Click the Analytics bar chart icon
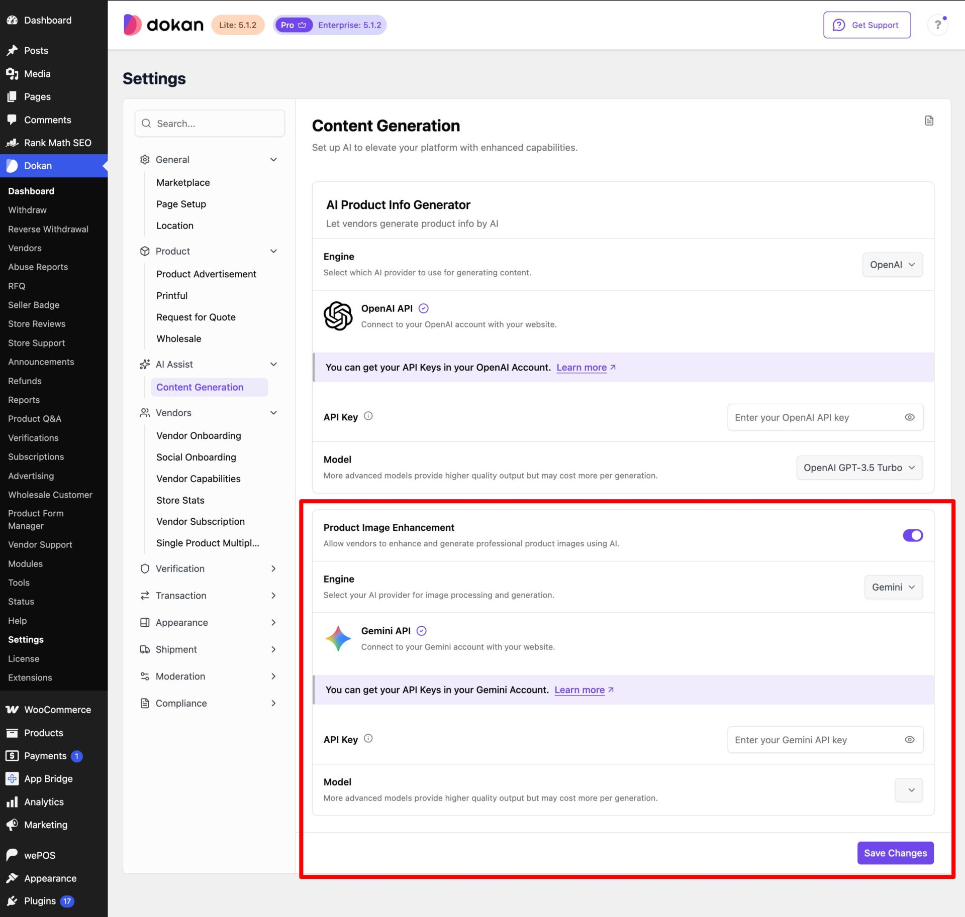The image size is (965, 917). (x=12, y=802)
